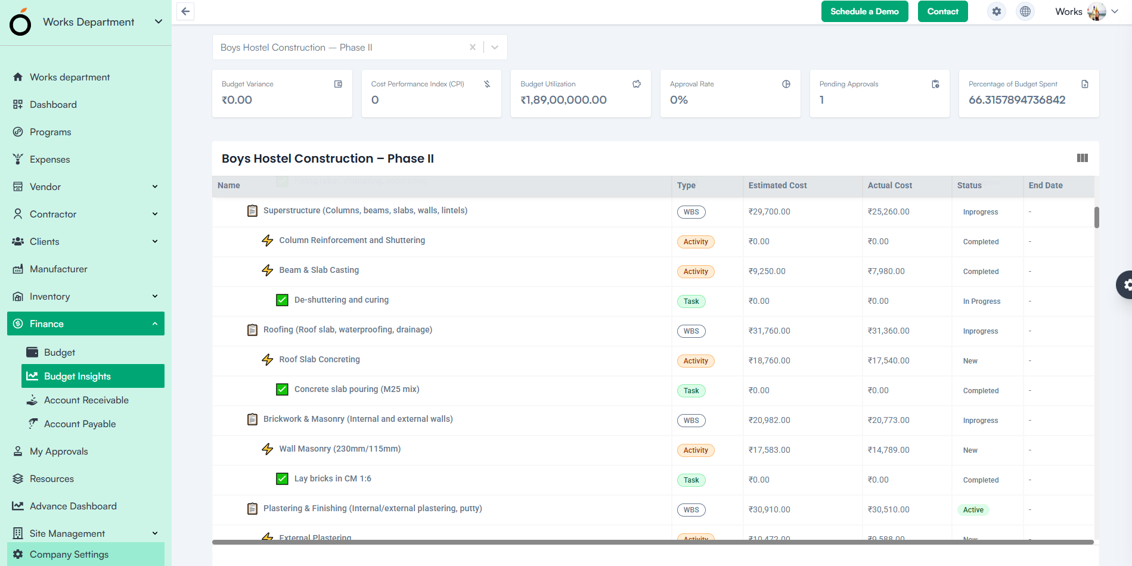Image resolution: width=1132 pixels, height=566 pixels.
Task: Toggle Lay bricks in CM 1:6 checkbox
Action: pos(282,479)
